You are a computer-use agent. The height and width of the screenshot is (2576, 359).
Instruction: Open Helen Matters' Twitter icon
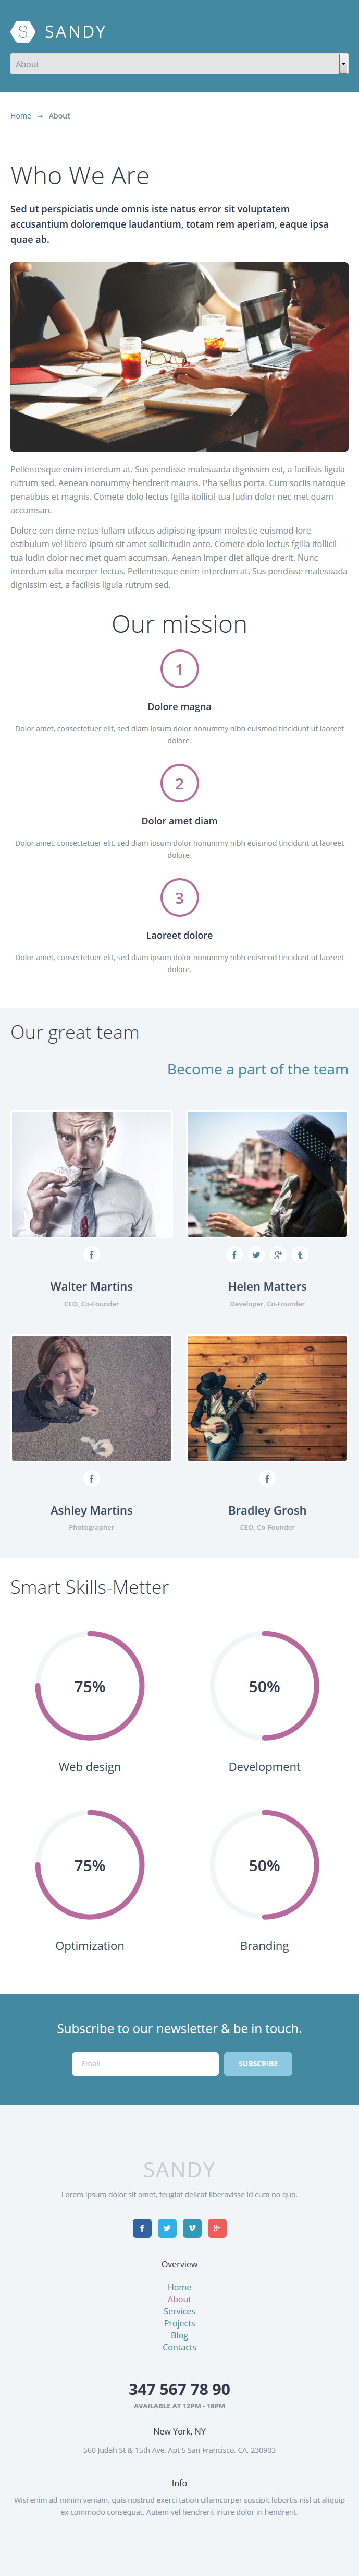click(256, 1255)
